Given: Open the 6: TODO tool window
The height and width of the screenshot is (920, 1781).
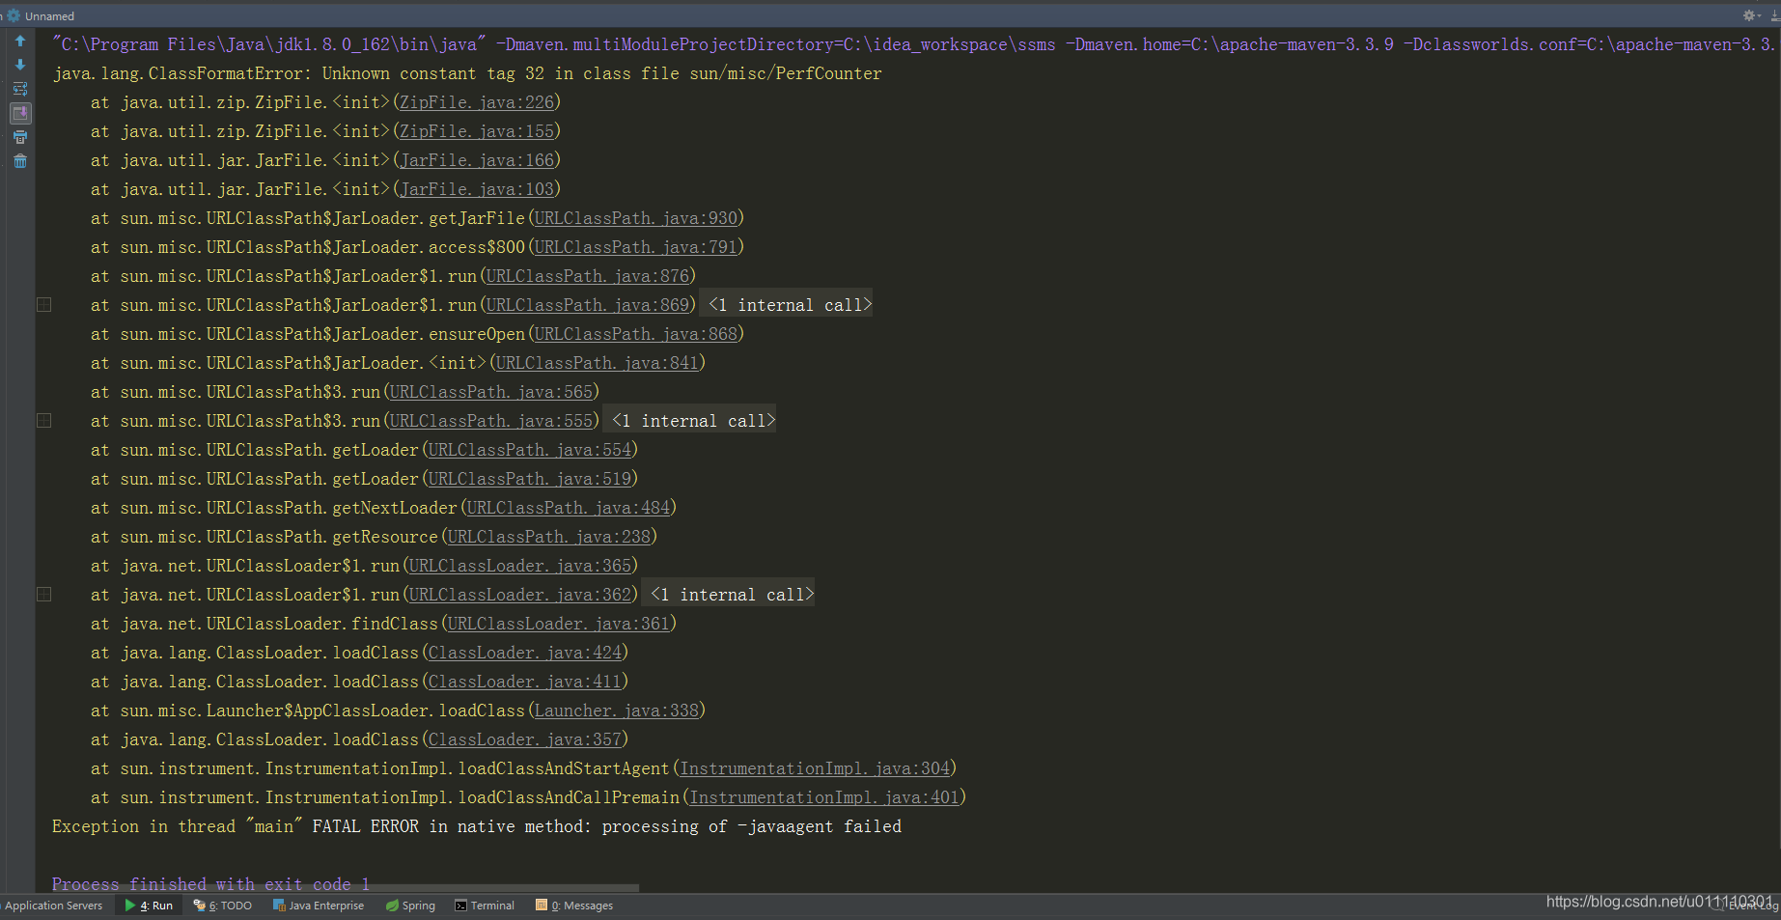Looking at the screenshot, I should coord(222,906).
